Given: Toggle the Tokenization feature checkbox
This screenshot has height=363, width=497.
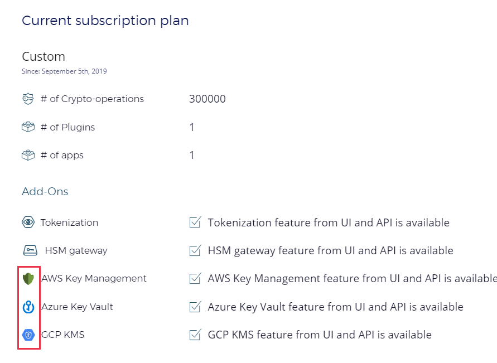Looking at the screenshot, I should (195, 222).
